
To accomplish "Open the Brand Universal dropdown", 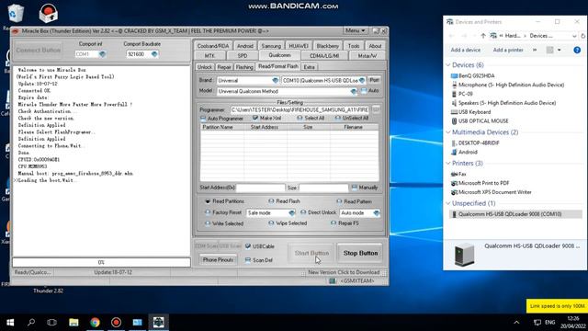I will [x=275, y=80].
